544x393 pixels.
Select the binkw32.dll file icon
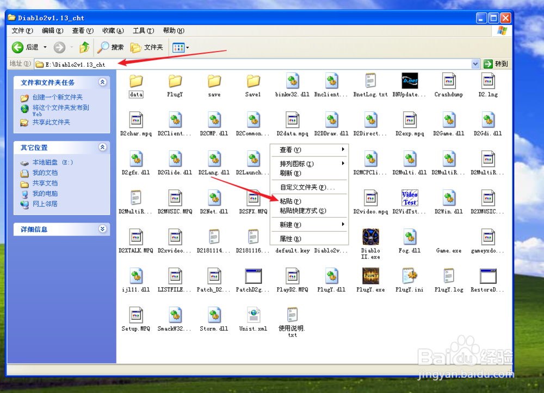(x=293, y=81)
